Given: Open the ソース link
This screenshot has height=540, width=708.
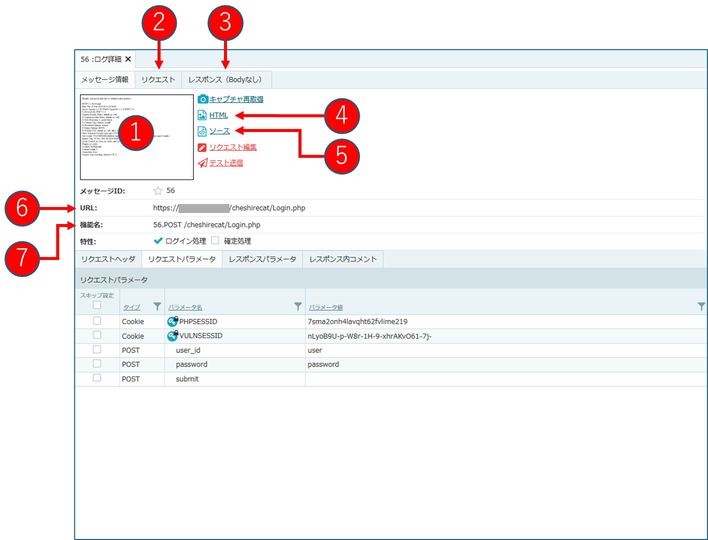Looking at the screenshot, I should click(219, 131).
